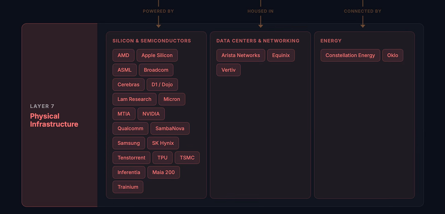Click the LAYER 7 label
The width and height of the screenshot is (445, 214).
pyautogui.click(x=42, y=106)
